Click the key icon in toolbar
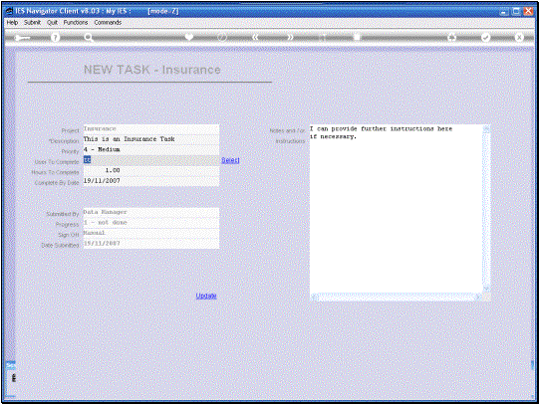 click(22, 38)
